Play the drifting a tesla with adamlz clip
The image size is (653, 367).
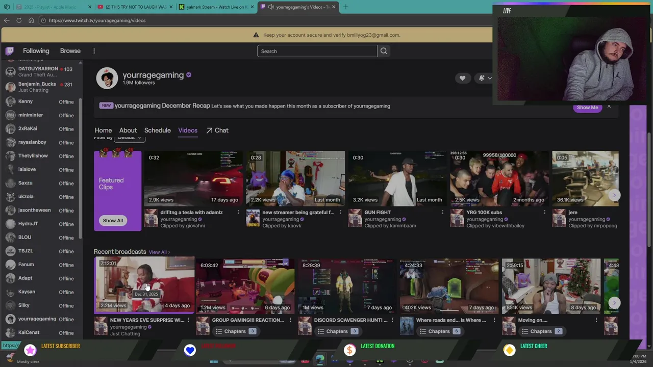(x=193, y=178)
